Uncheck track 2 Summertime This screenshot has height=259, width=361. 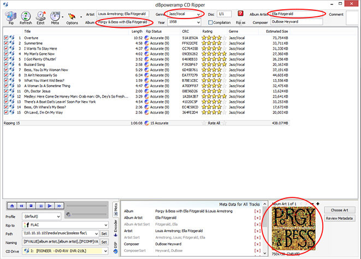point(6,43)
